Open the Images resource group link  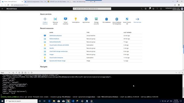[x=51, y=55]
